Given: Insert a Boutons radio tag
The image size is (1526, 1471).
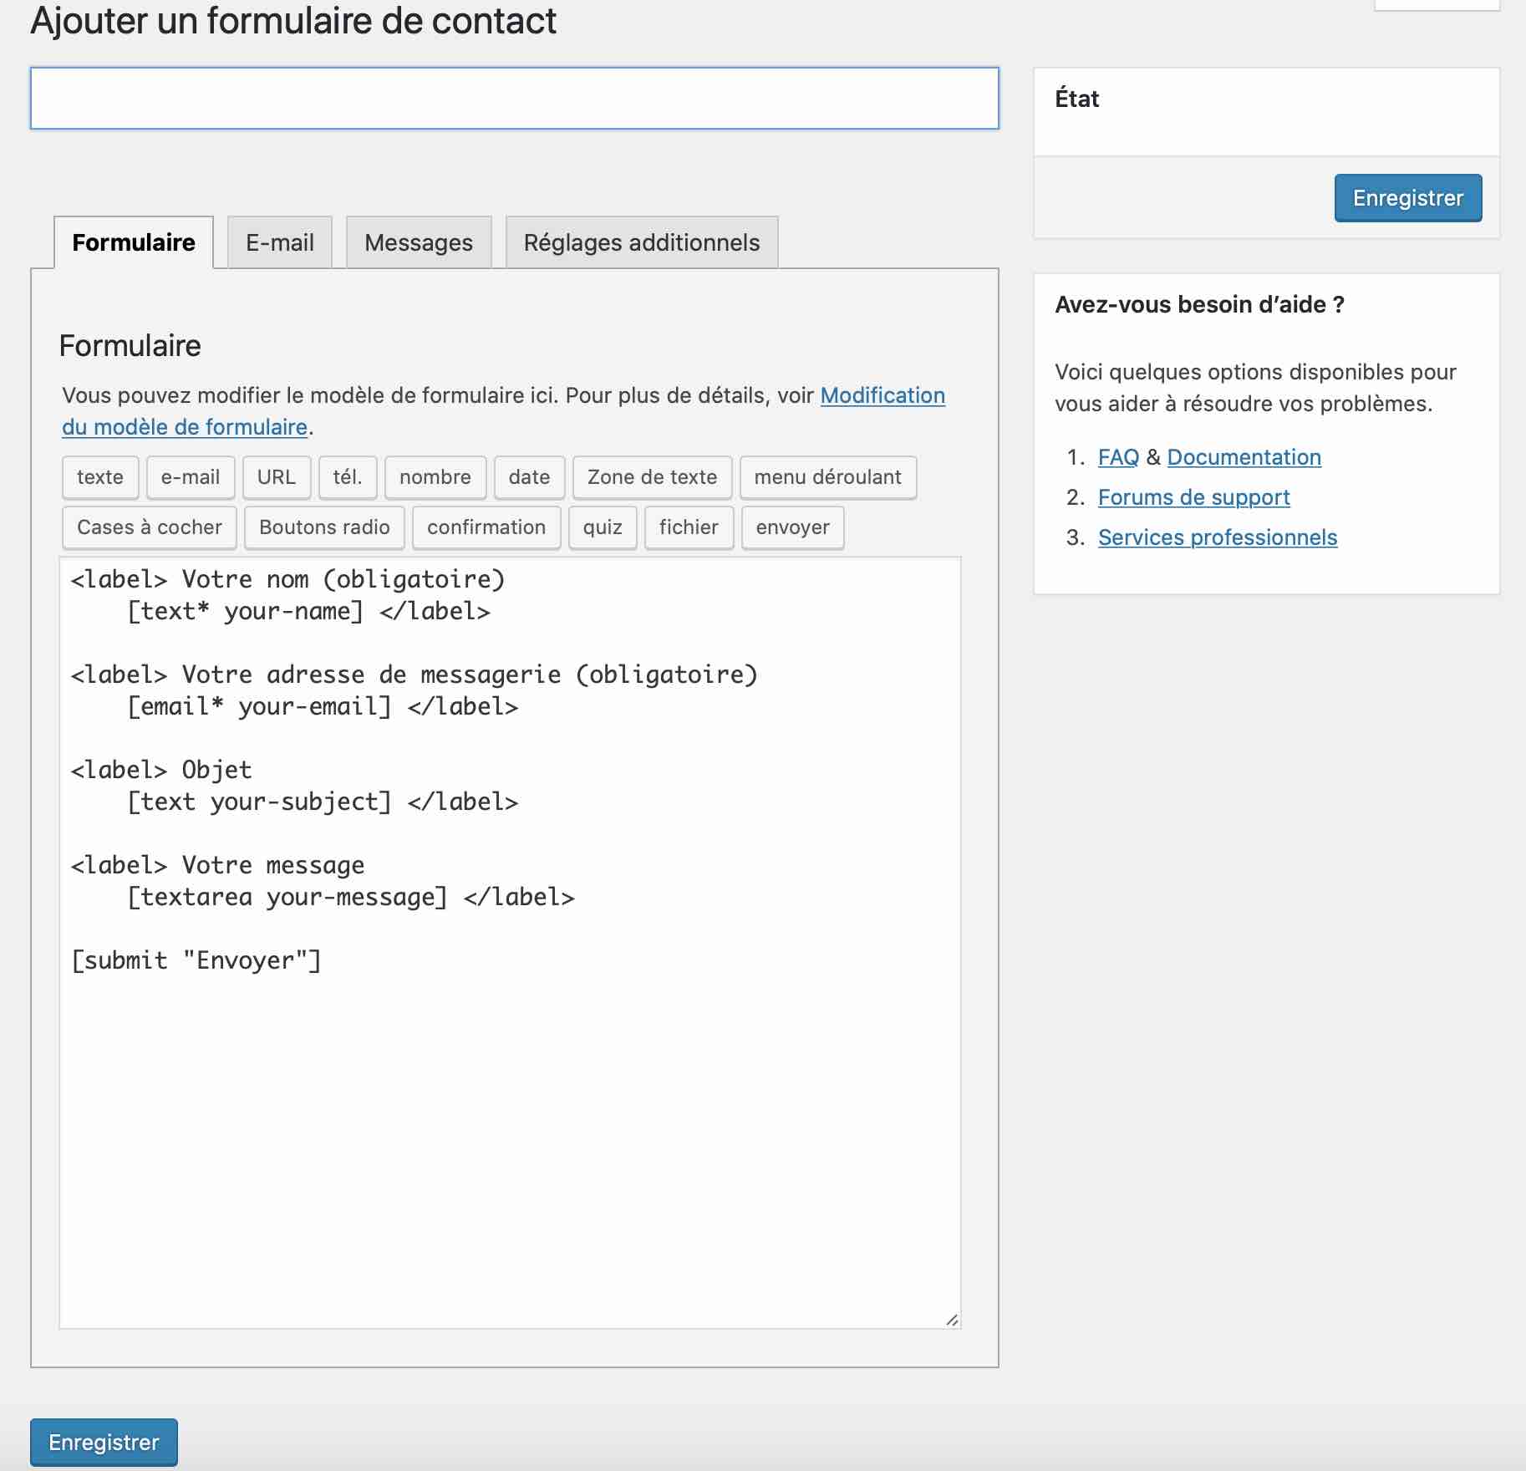Looking at the screenshot, I should point(324,527).
